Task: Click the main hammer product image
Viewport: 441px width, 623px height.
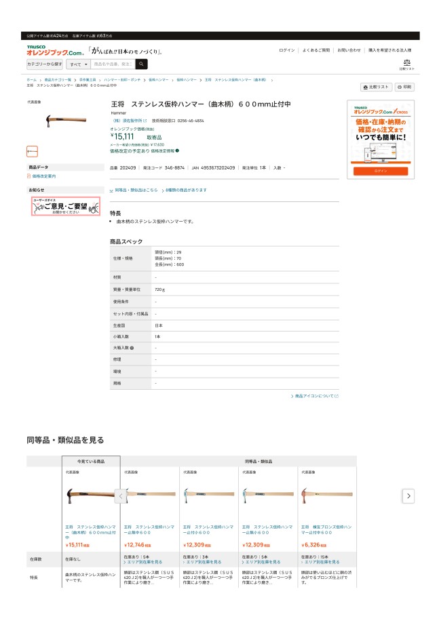Action: tap(66, 120)
